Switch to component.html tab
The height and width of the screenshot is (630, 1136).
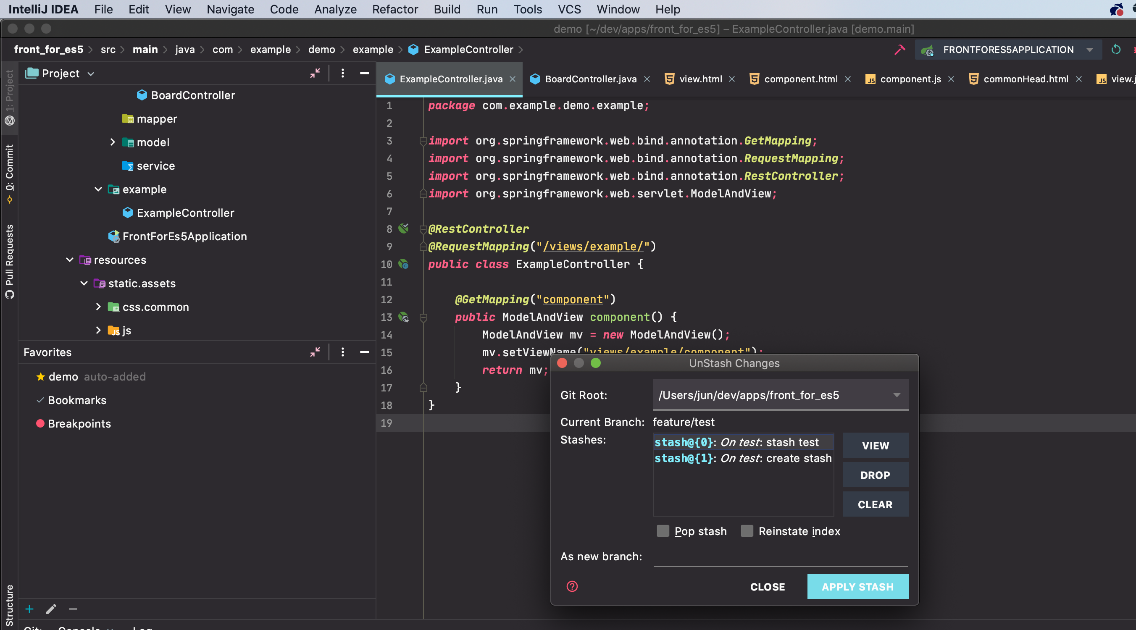801,79
